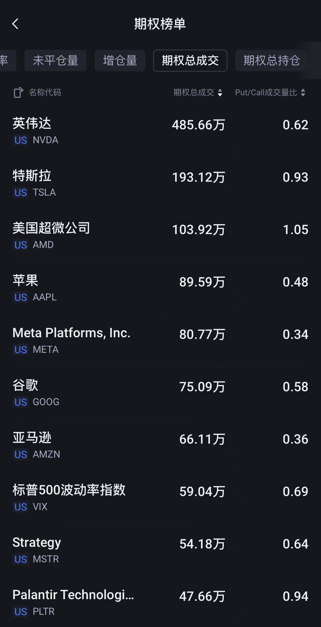Screen dimensions: 321x627
Task: Open 标普500波动率指数 VIX row
Action: pyautogui.click(x=160, y=498)
